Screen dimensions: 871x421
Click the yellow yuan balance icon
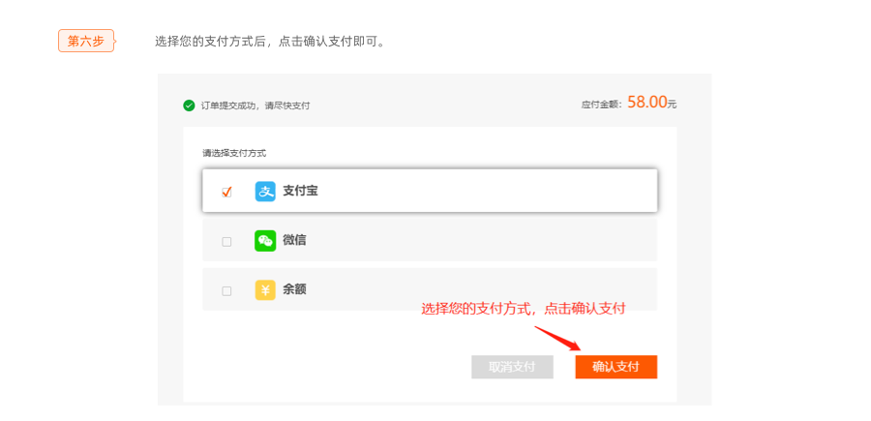click(x=265, y=290)
